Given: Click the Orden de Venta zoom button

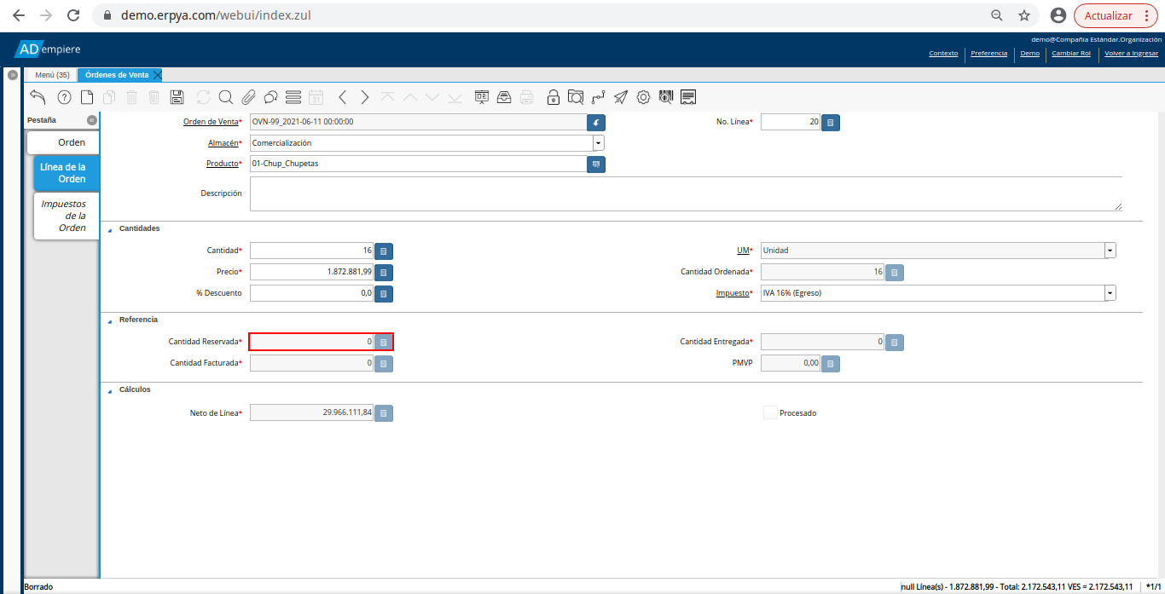Looking at the screenshot, I should [596, 122].
